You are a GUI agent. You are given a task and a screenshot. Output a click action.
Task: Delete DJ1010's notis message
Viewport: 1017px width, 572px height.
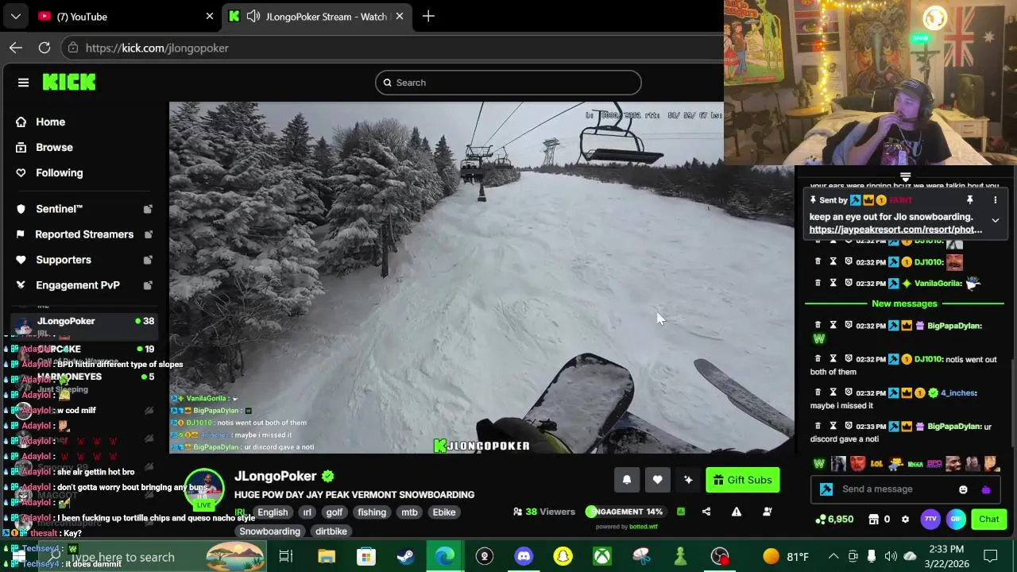[818, 359]
